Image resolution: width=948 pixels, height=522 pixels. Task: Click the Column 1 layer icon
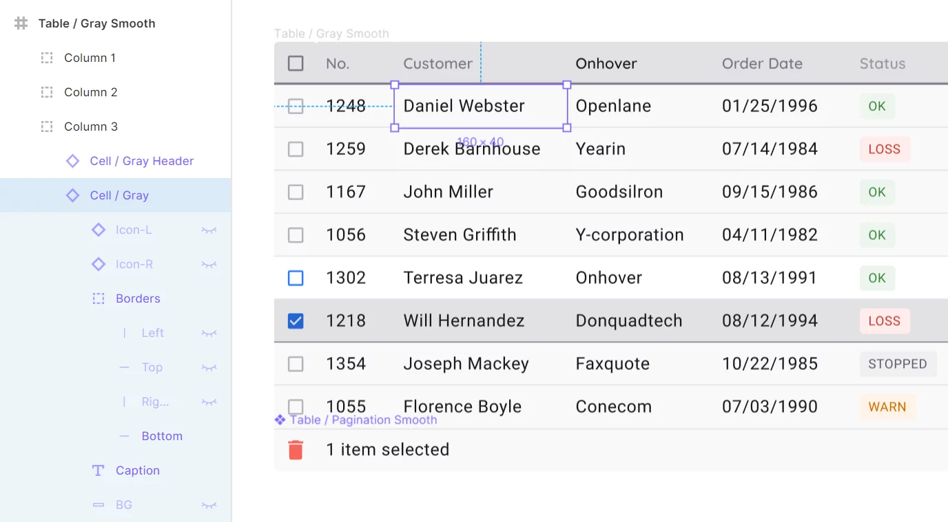pos(46,58)
